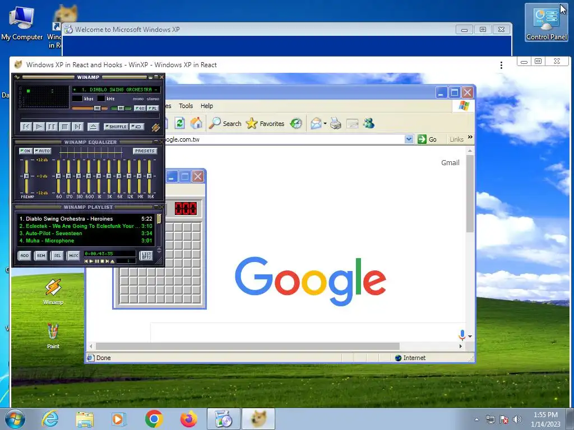Open the playlist ADD menu
Viewport: 574px width, 430px height.
[25, 255]
